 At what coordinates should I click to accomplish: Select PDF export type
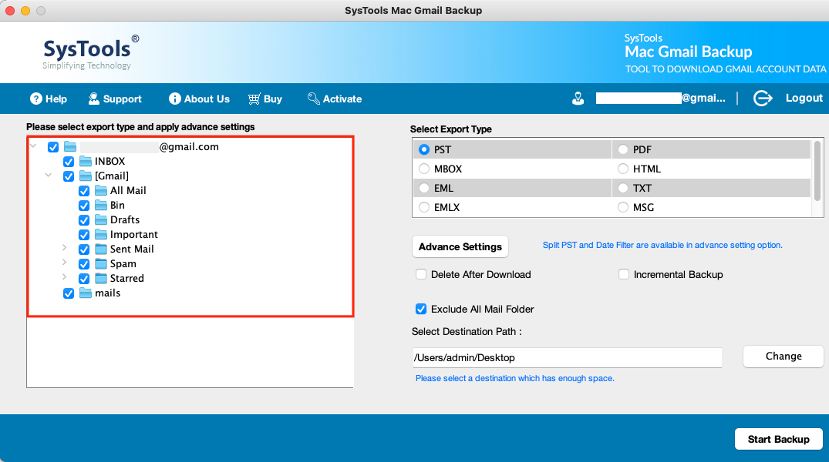[x=623, y=149]
